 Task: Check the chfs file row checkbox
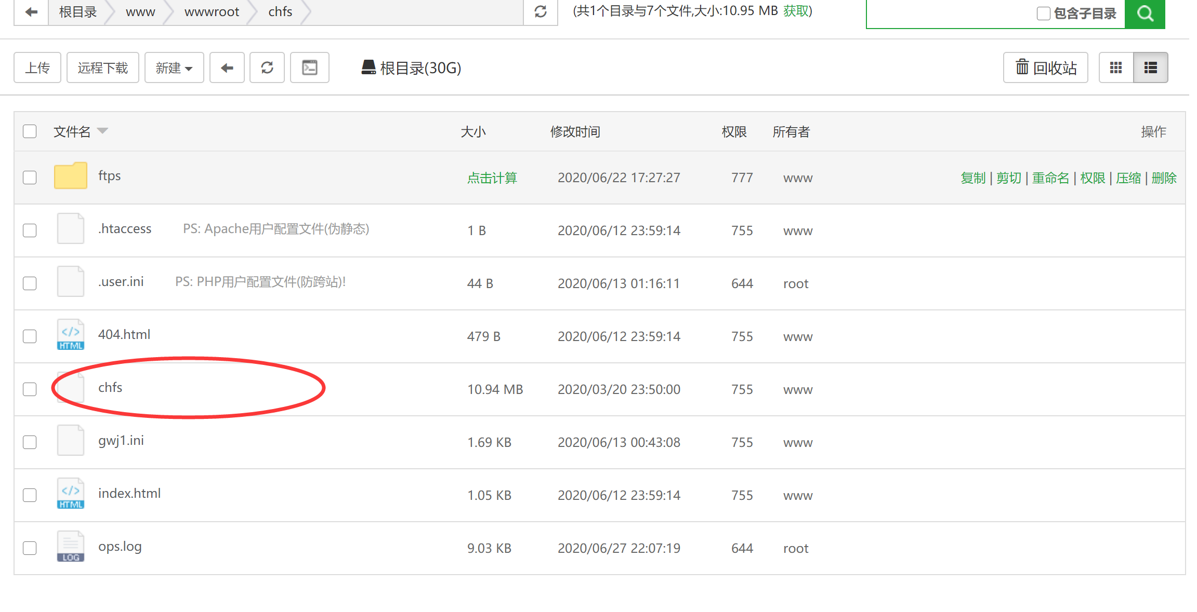(x=30, y=389)
